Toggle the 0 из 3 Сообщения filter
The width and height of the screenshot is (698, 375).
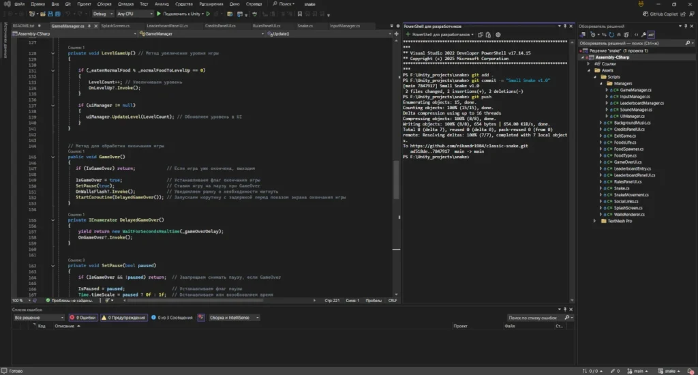pos(172,318)
